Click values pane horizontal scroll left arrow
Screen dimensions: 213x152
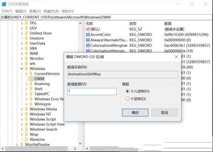87,148
